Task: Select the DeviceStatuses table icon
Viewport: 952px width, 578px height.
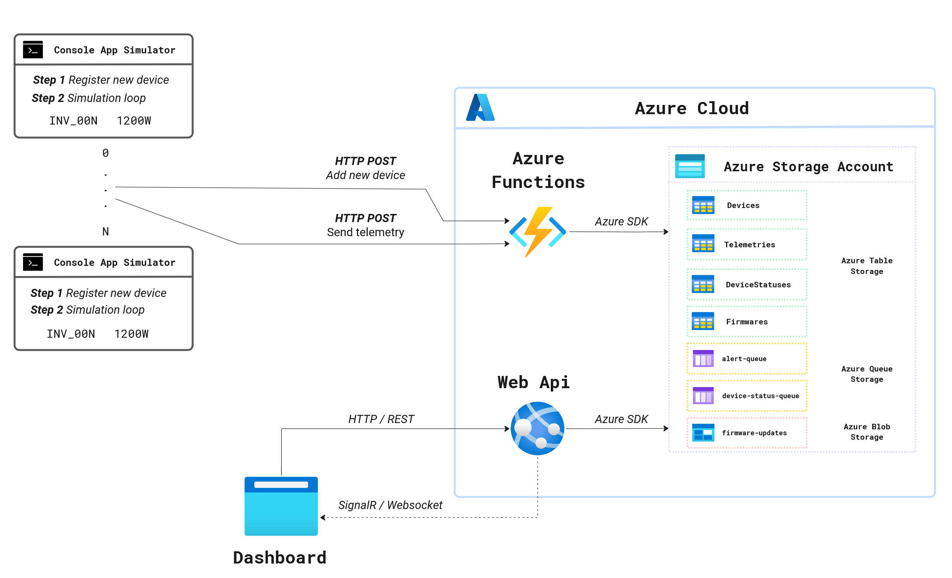Action: pos(703,285)
